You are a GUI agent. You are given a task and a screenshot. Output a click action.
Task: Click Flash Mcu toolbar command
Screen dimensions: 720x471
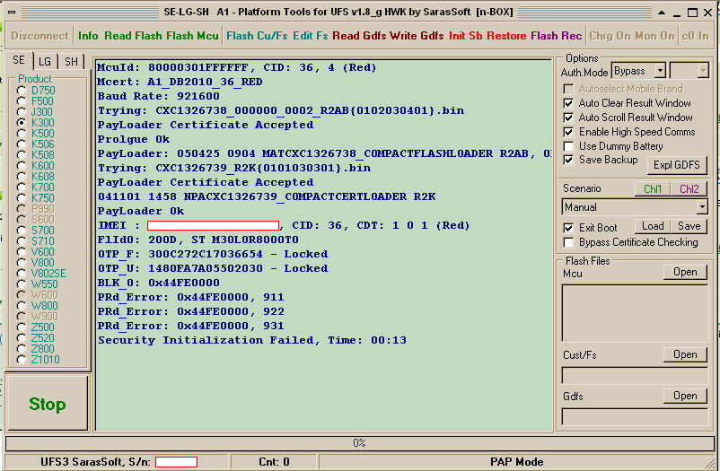coord(192,36)
